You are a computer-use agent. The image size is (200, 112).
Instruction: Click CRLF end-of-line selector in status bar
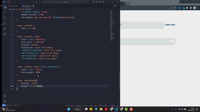pos(91,105)
